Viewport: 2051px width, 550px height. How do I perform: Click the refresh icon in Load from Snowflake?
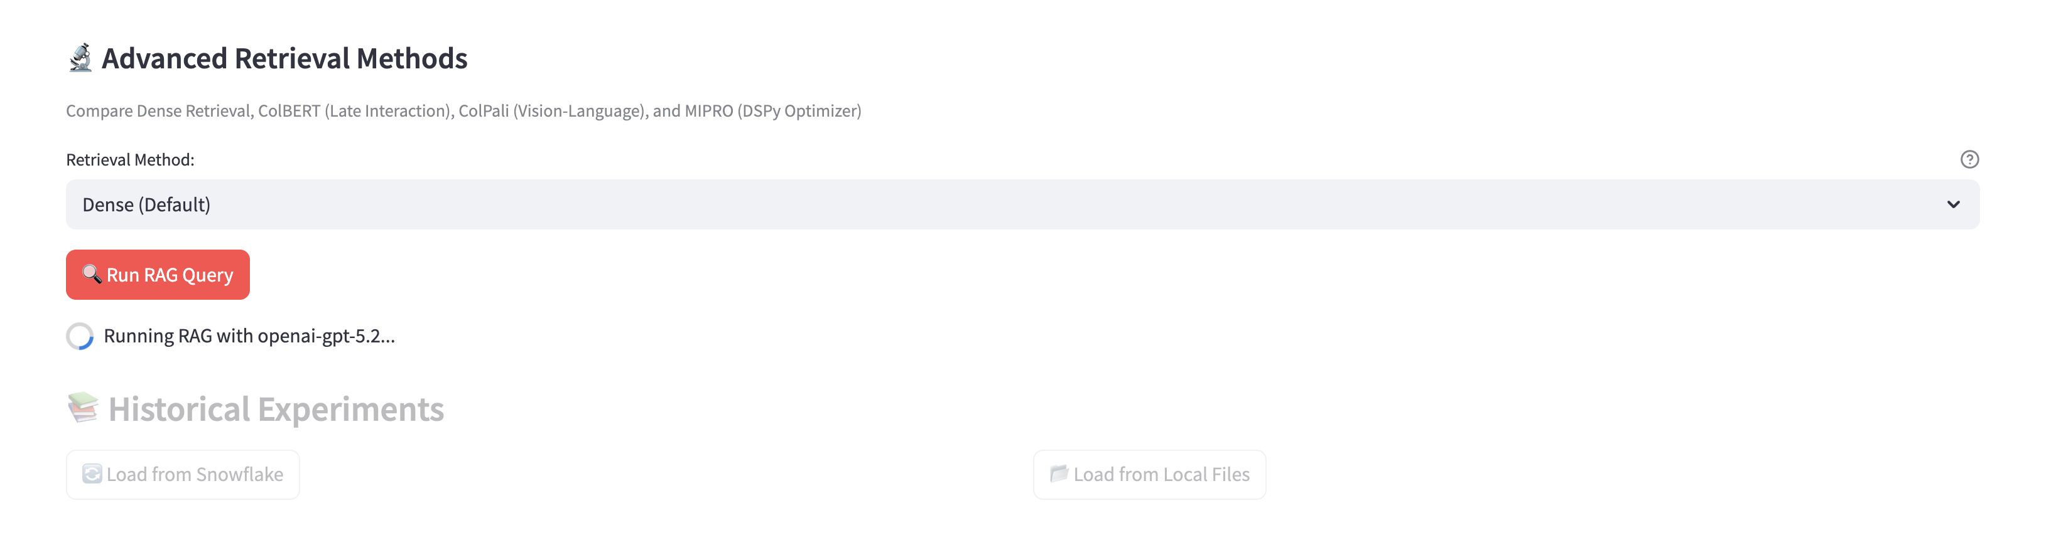(x=92, y=475)
